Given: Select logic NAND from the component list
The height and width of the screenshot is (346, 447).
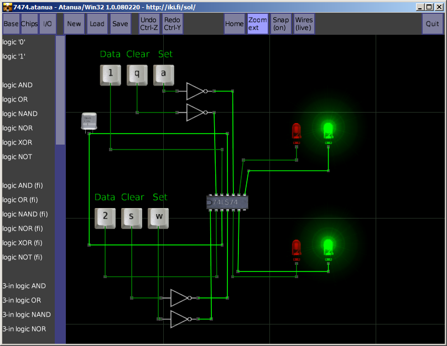Looking at the screenshot, I should click(20, 114).
